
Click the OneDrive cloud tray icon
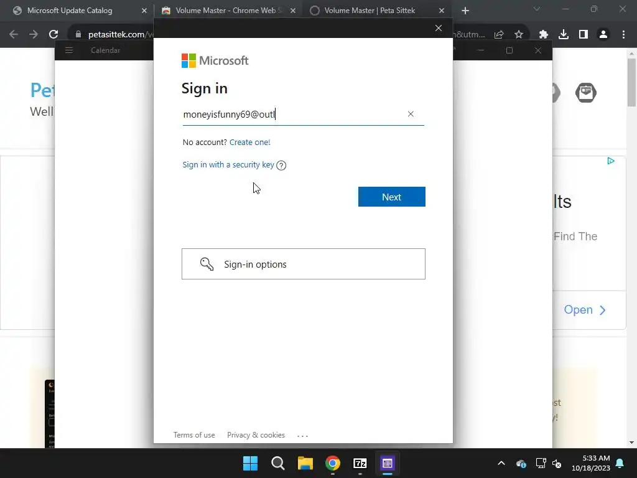pyautogui.click(x=521, y=463)
